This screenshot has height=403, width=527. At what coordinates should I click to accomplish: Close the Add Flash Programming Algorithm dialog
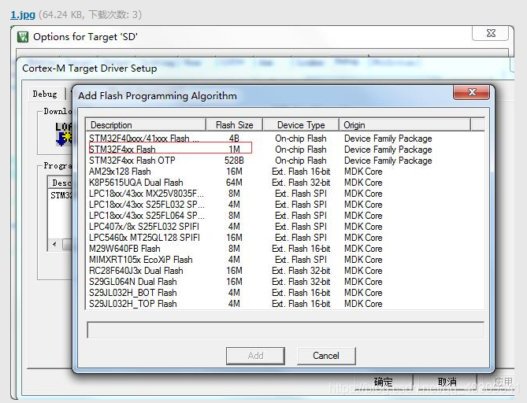471,92
